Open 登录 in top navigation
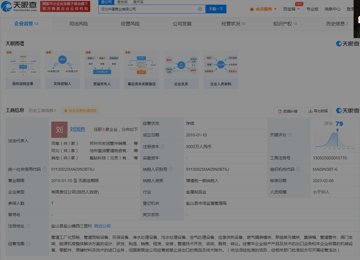360x260 pixels. (351, 9)
